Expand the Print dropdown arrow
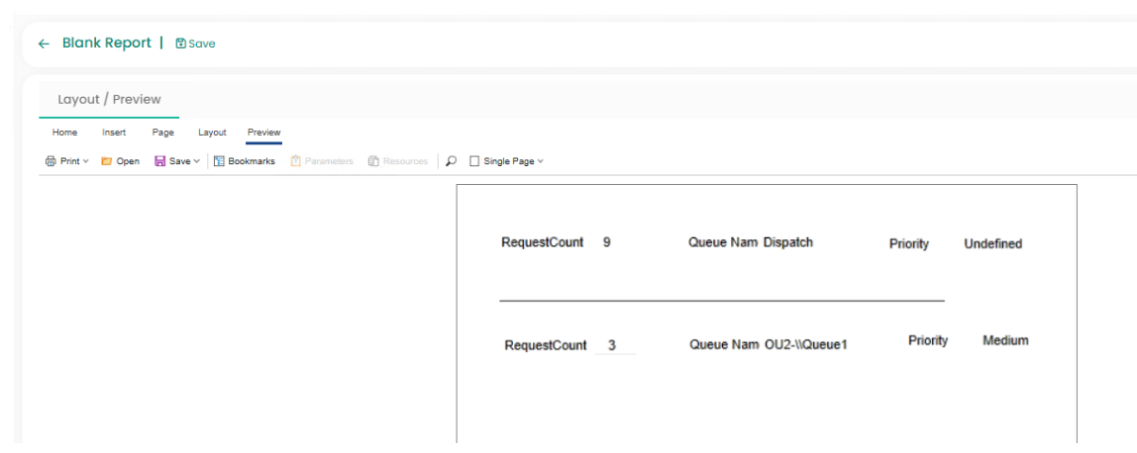The height and width of the screenshot is (453, 1137). tap(85, 161)
